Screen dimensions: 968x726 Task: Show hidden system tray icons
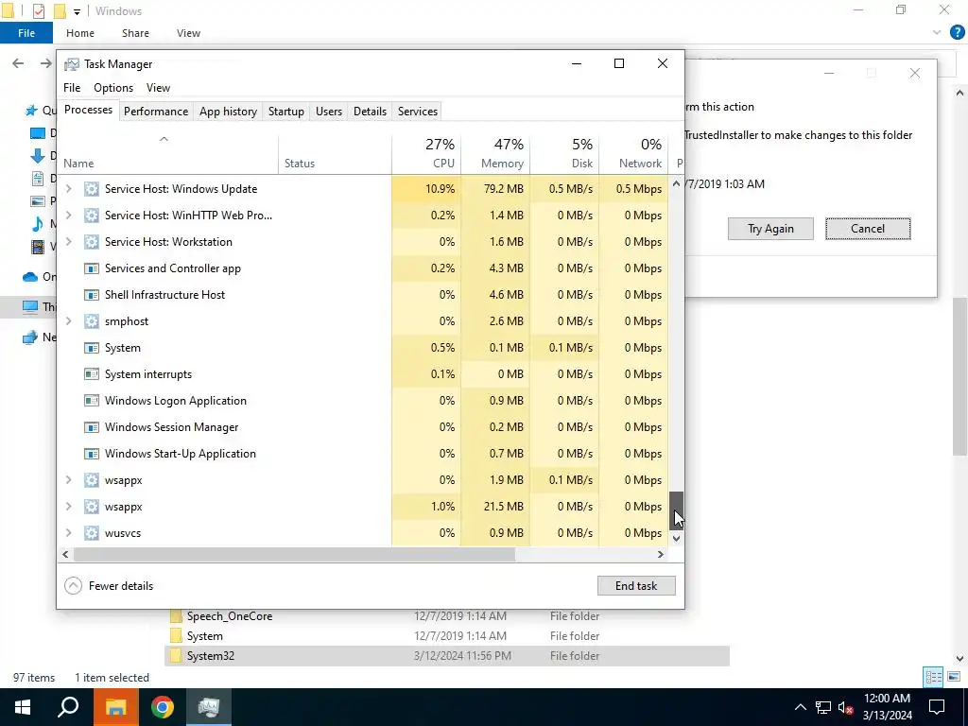[x=800, y=707]
